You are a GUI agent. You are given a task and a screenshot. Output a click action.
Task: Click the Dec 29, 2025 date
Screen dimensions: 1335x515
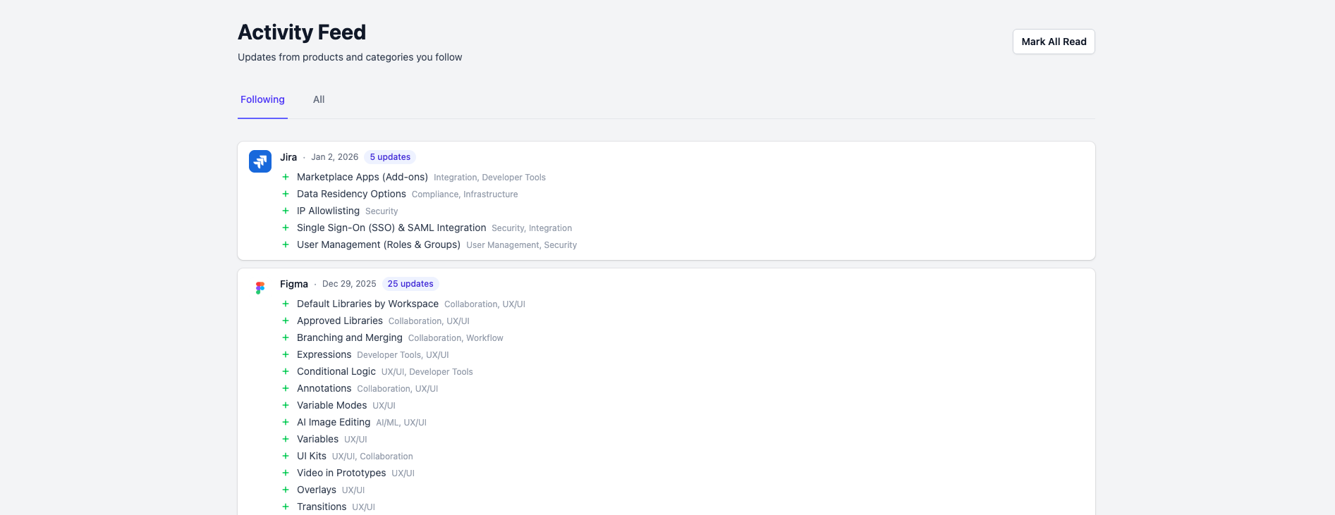pyautogui.click(x=349, y=284)
